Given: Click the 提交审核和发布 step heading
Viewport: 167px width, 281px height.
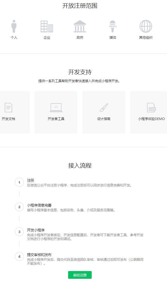Looking at the screenshot, I should [39, 255].
